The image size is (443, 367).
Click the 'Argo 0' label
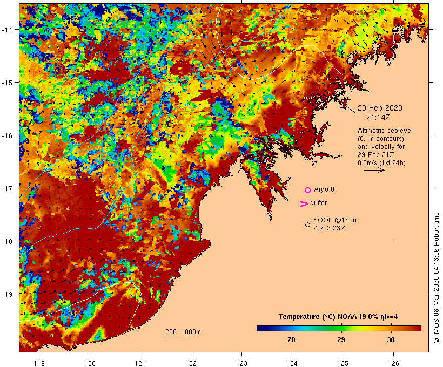click(x=324, y=189)
